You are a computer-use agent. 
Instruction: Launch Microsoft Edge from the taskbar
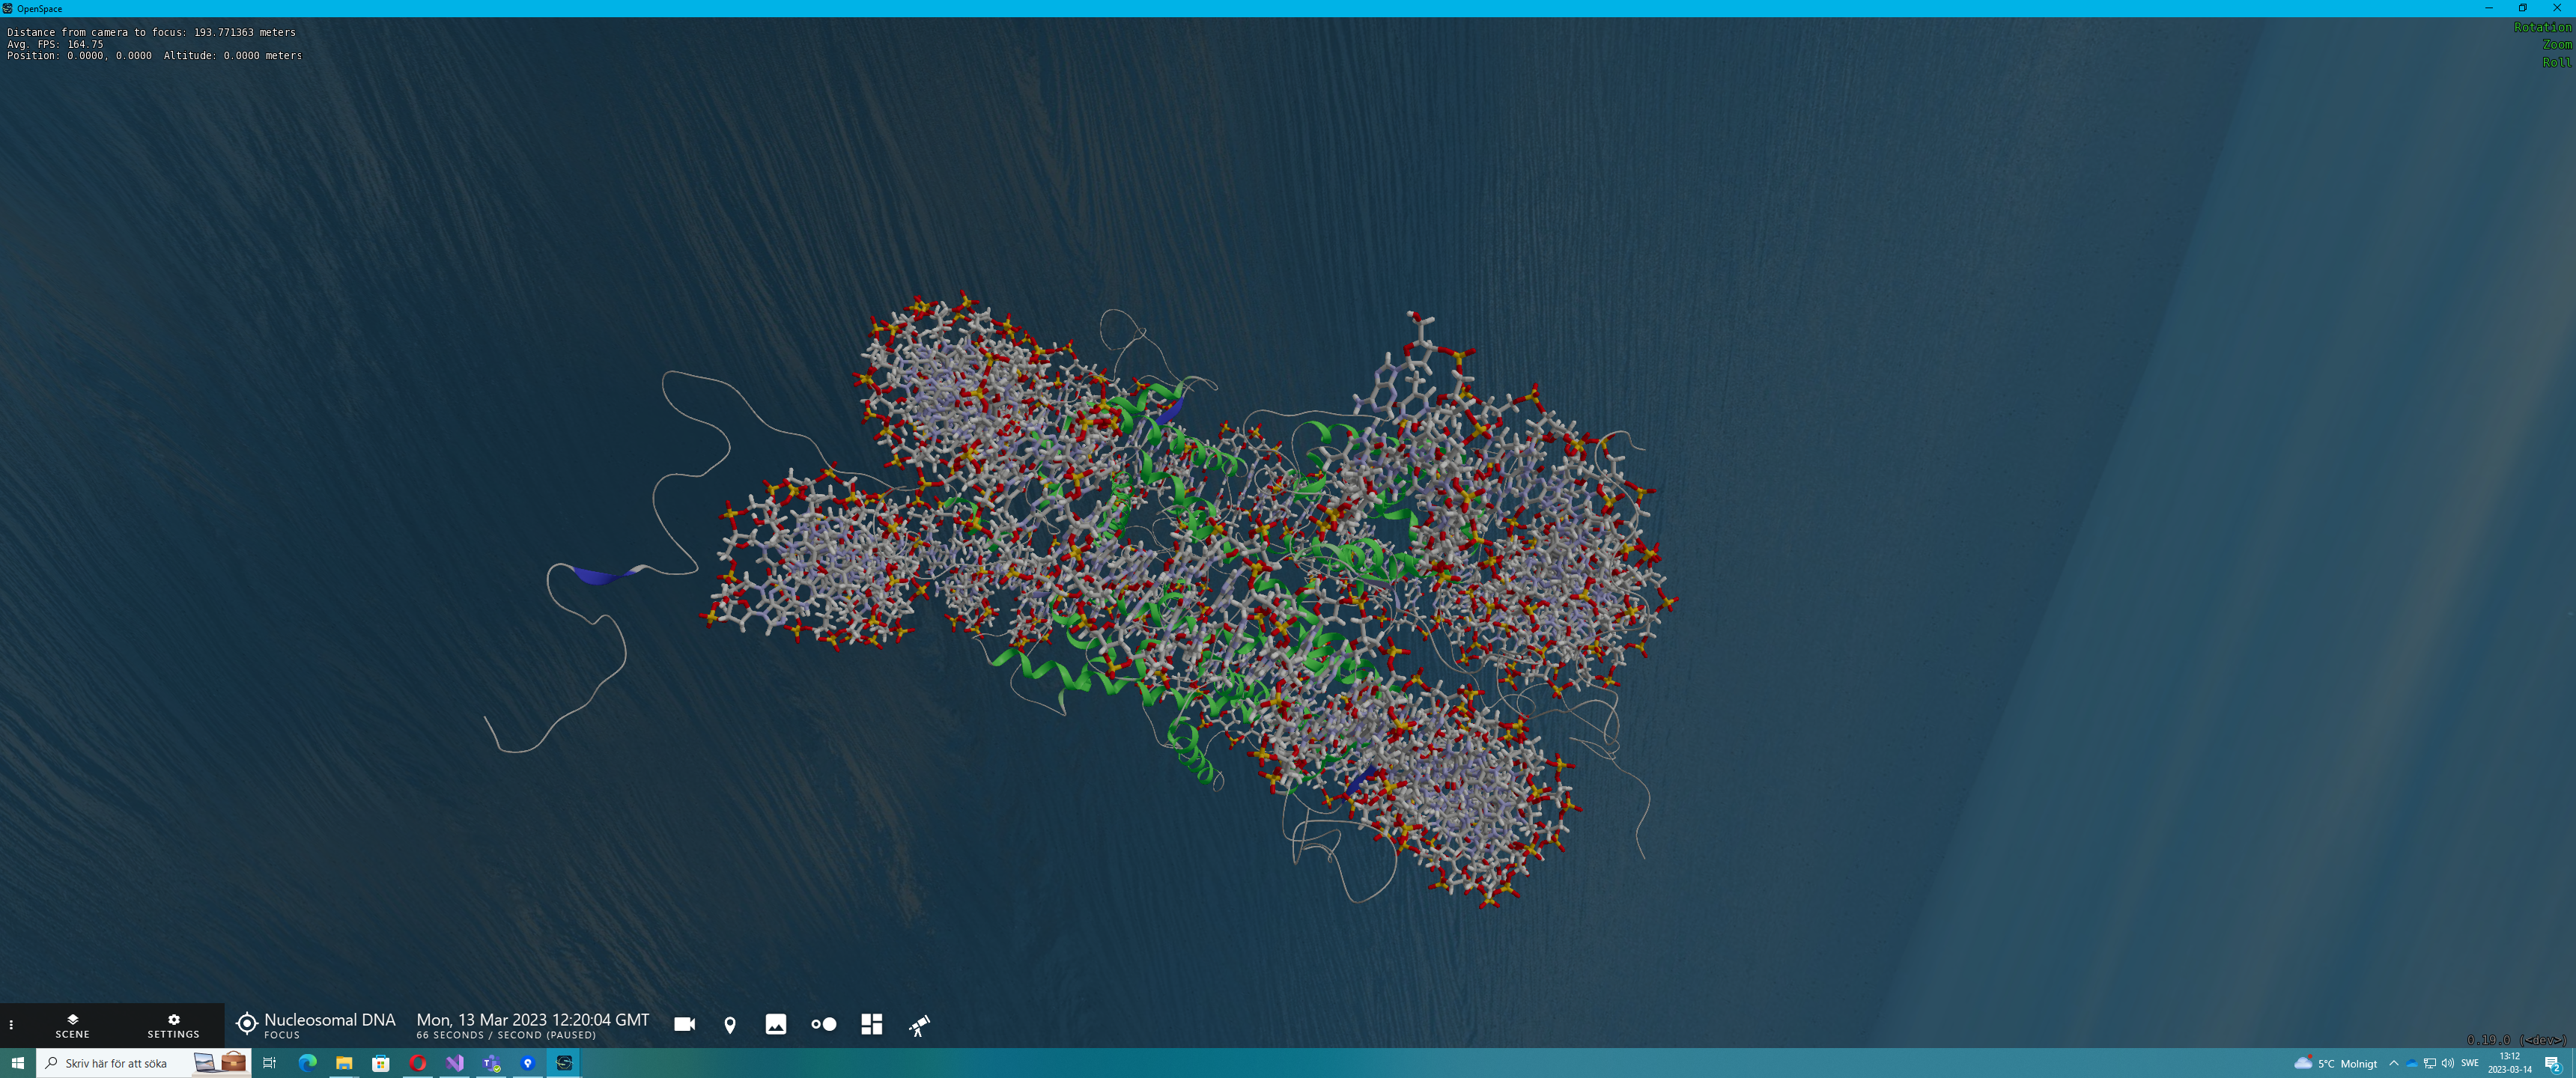307,1063
